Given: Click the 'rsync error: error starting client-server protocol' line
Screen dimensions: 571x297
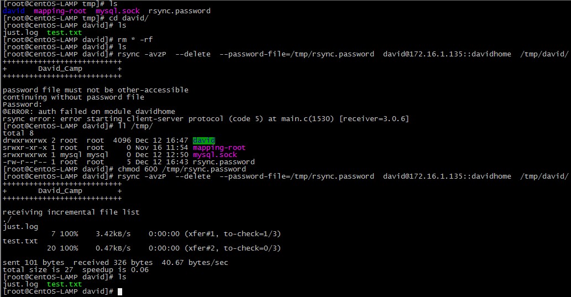Looking at the screenshot, I should click(206, 119).
